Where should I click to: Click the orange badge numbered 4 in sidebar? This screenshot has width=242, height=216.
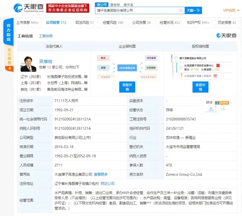pos(9,69)
